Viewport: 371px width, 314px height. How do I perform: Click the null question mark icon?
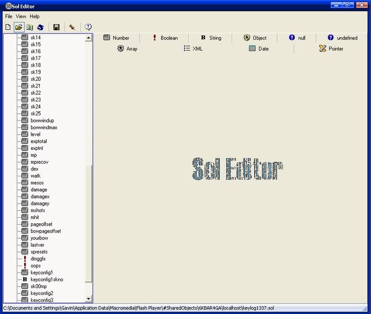pos(292,37)
